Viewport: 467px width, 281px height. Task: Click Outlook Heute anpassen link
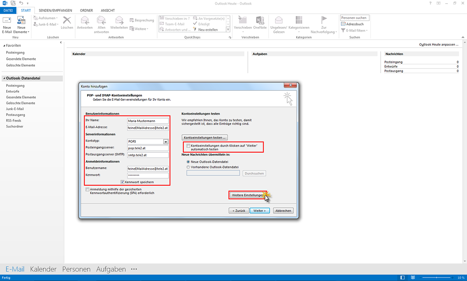tap(439, 45)
